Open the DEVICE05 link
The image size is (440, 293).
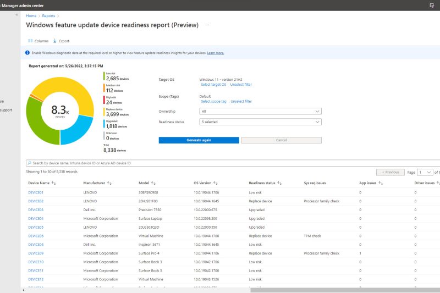point(36,228)
